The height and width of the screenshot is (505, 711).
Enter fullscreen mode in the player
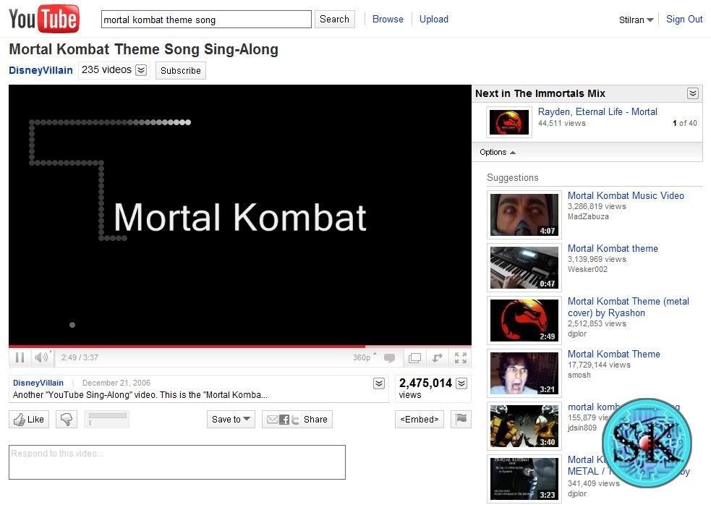point(460,357)
